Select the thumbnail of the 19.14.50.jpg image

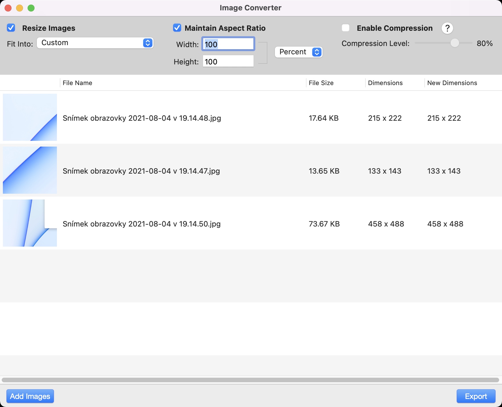coord(30,223)
